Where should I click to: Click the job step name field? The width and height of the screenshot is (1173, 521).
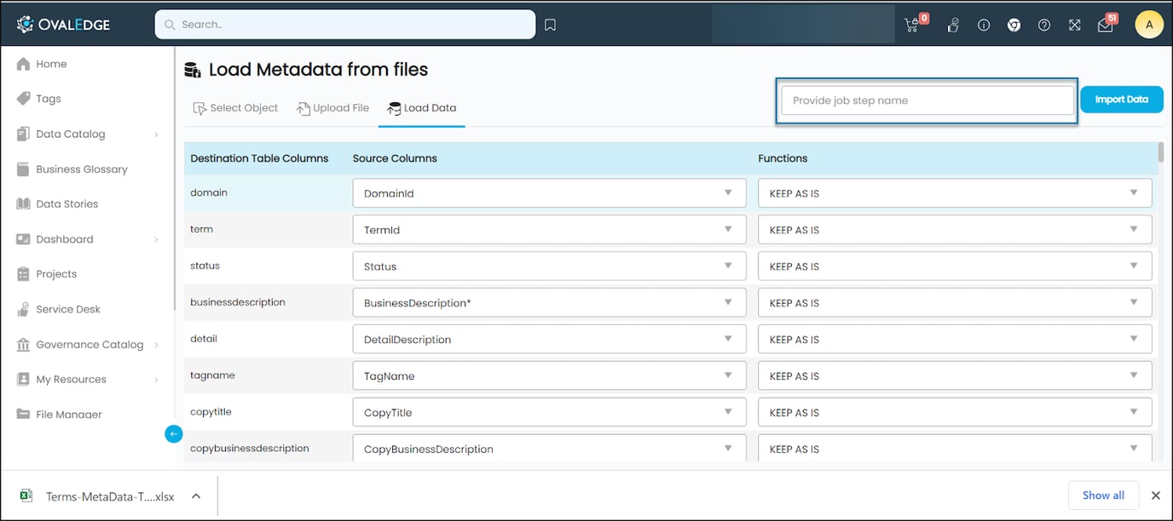pos(927,100)
